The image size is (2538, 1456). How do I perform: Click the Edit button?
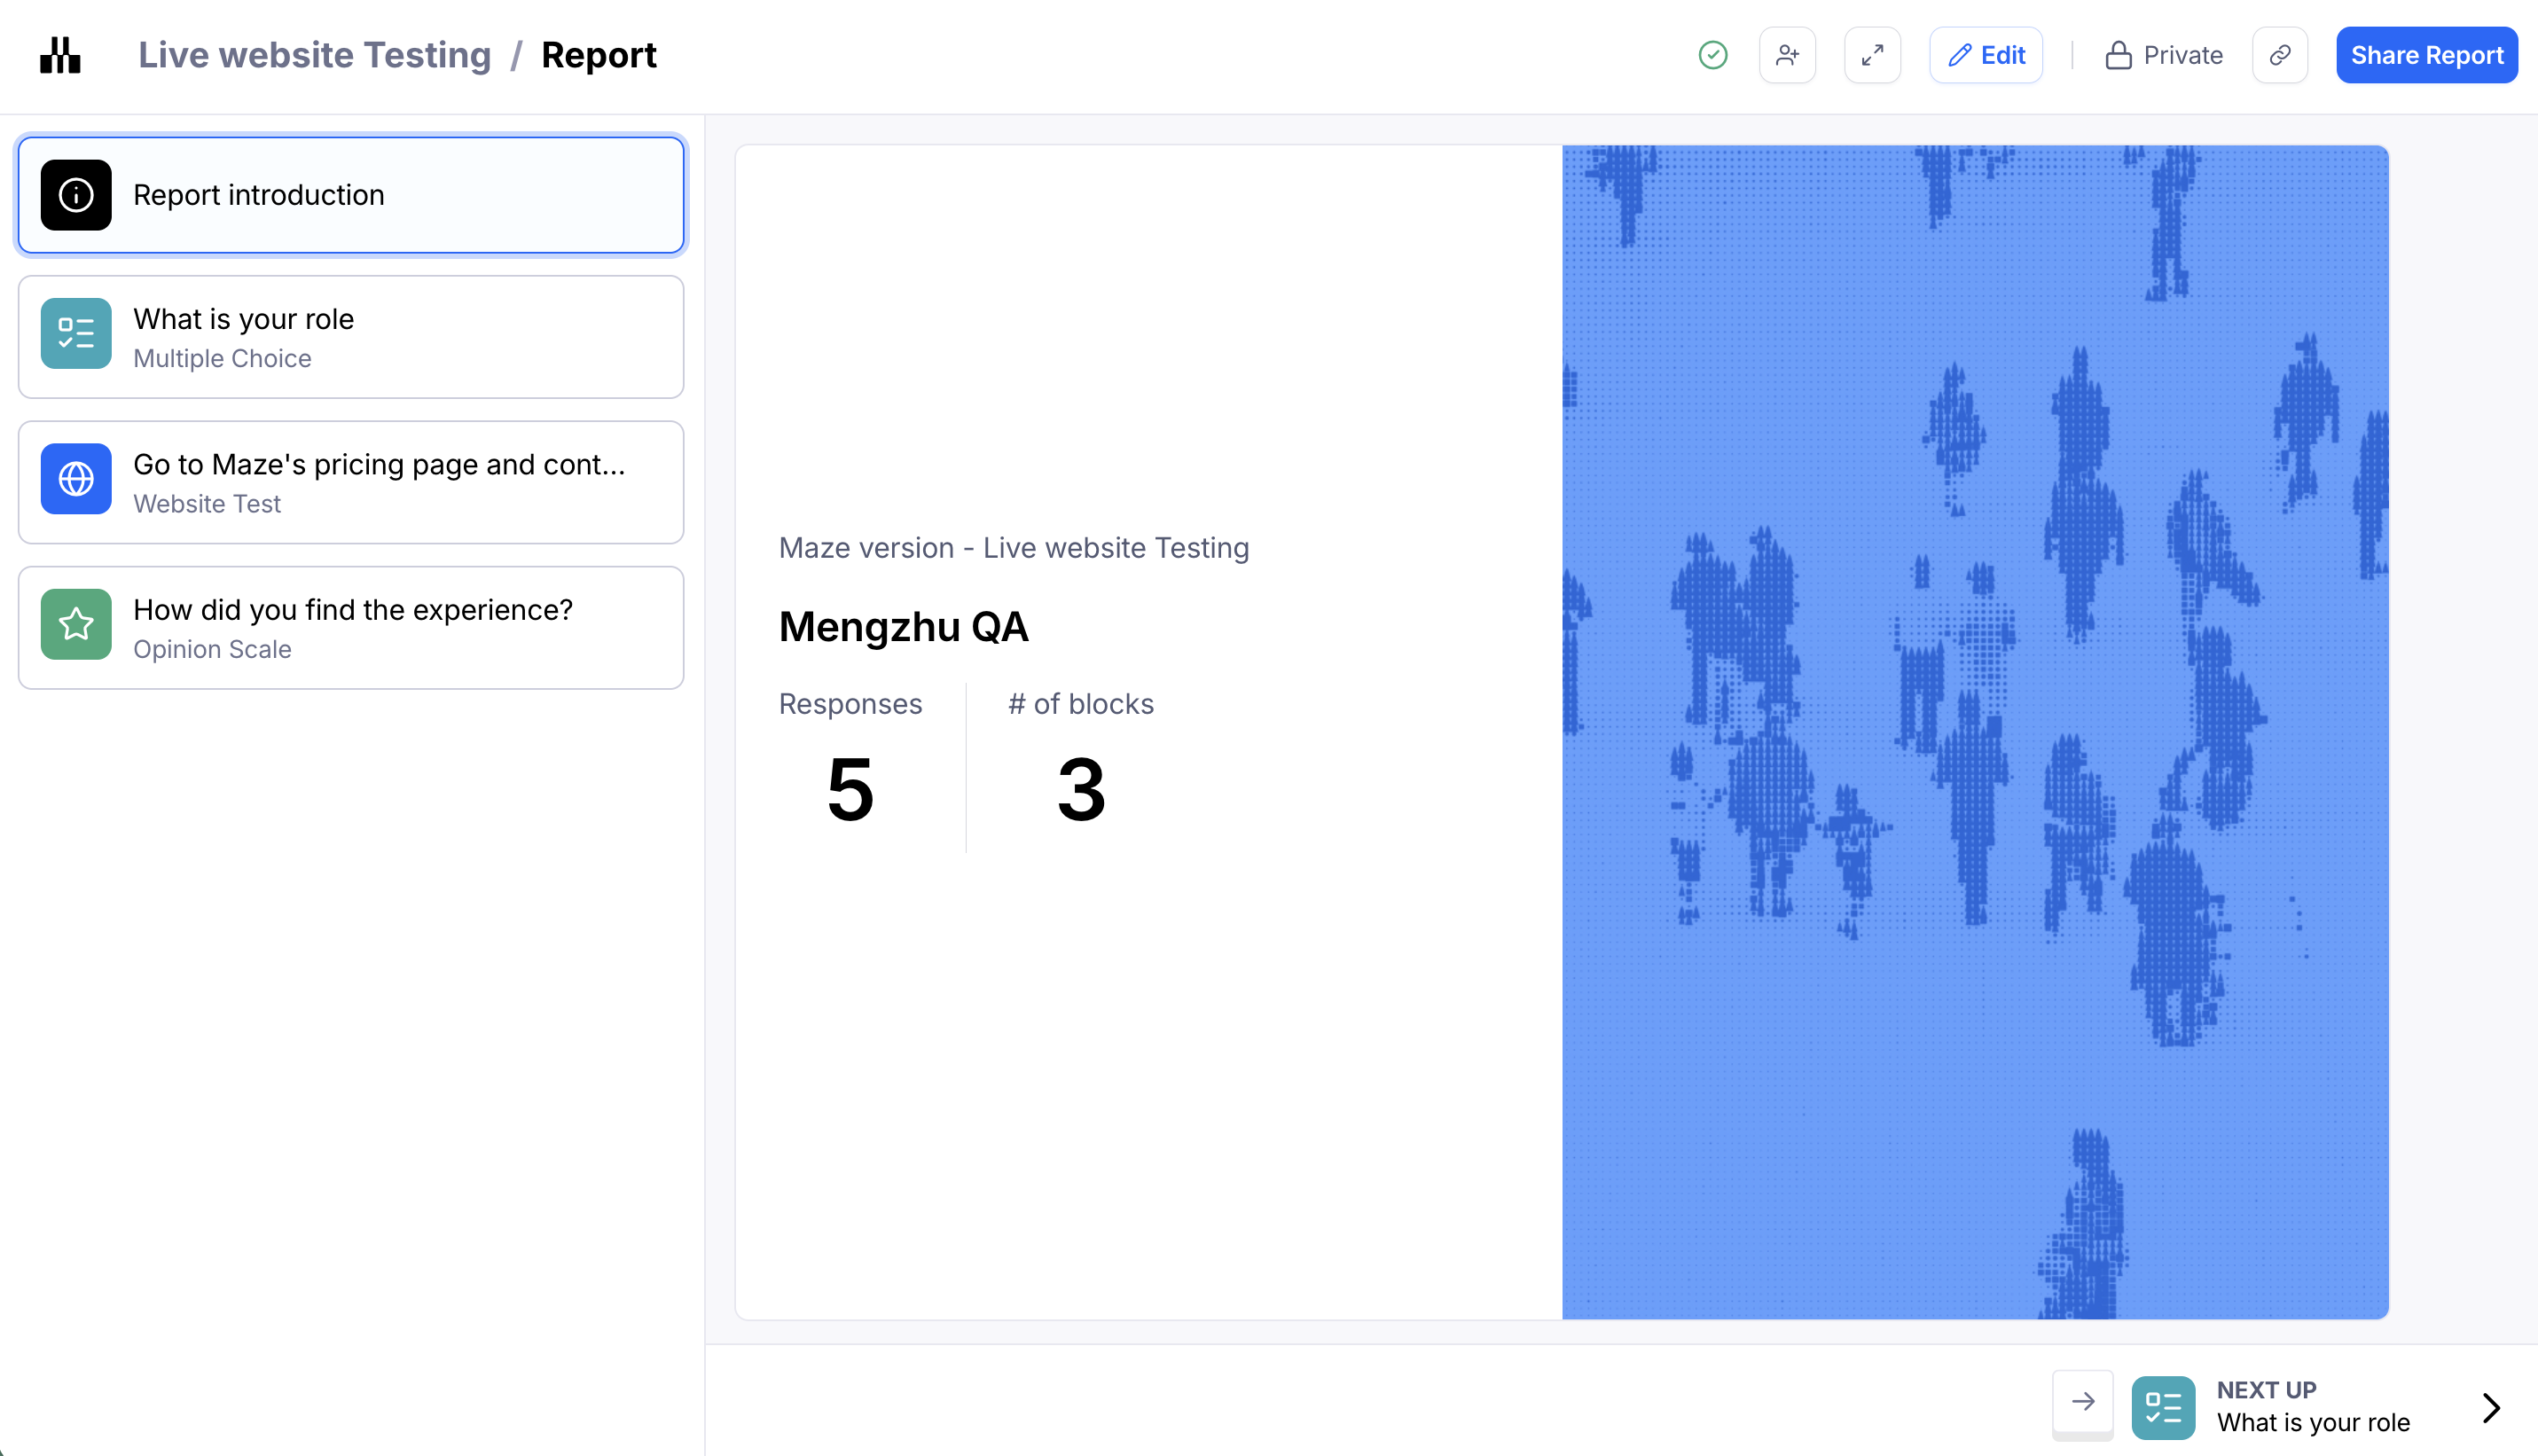point(1986,55)
